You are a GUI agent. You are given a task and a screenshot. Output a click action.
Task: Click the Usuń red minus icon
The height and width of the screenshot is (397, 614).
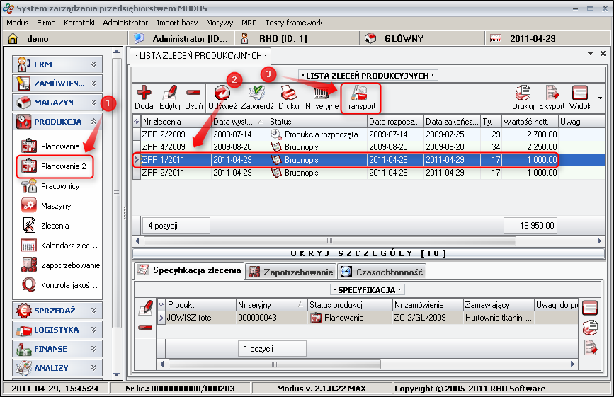193,93
